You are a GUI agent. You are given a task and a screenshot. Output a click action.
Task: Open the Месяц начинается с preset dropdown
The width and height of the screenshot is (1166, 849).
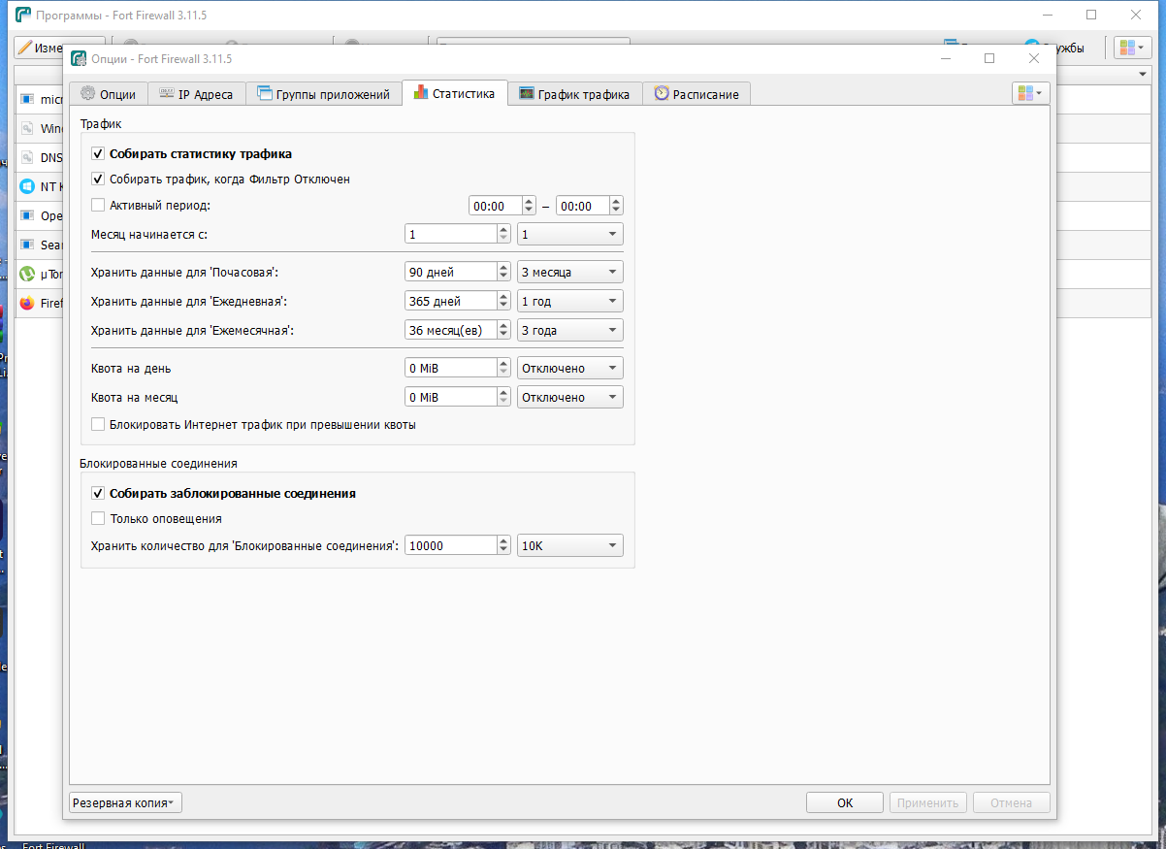click(x=569, y=234)
